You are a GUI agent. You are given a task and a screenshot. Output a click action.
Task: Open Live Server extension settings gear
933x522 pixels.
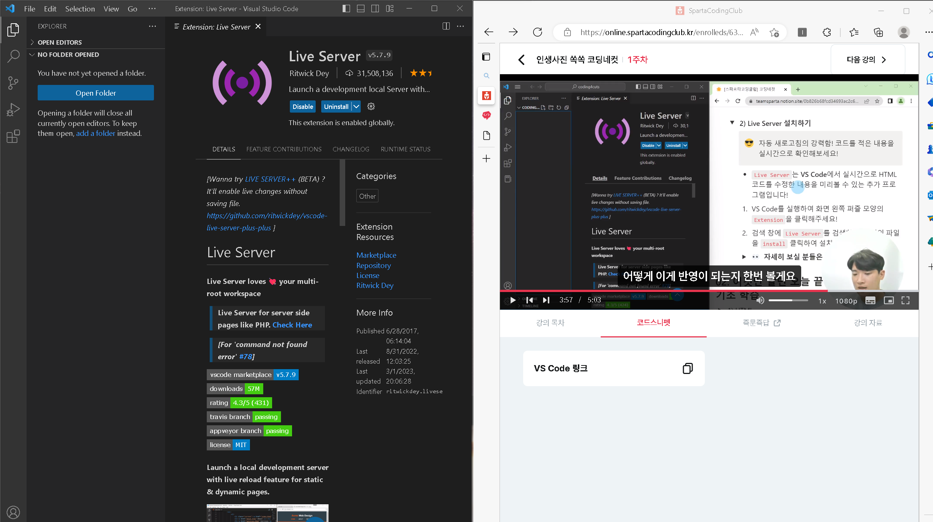pos(371,107)
